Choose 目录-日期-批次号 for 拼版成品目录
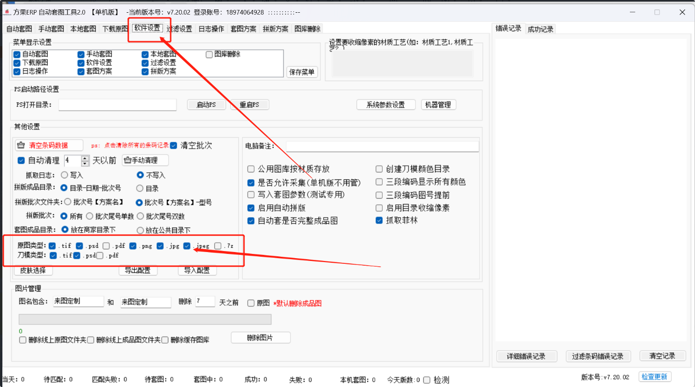 pos(64,188)
